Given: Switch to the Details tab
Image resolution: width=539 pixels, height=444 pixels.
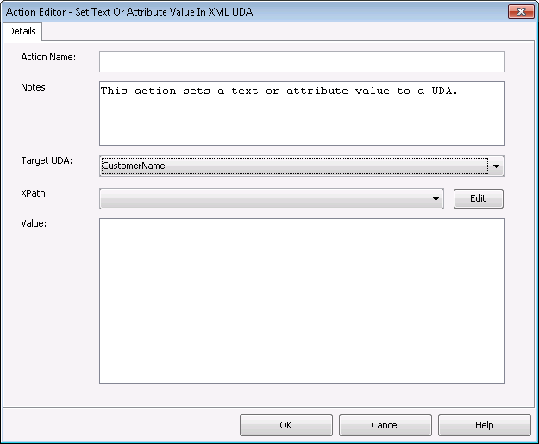Looking at the screenshot, I should click(x=22, y=31).
